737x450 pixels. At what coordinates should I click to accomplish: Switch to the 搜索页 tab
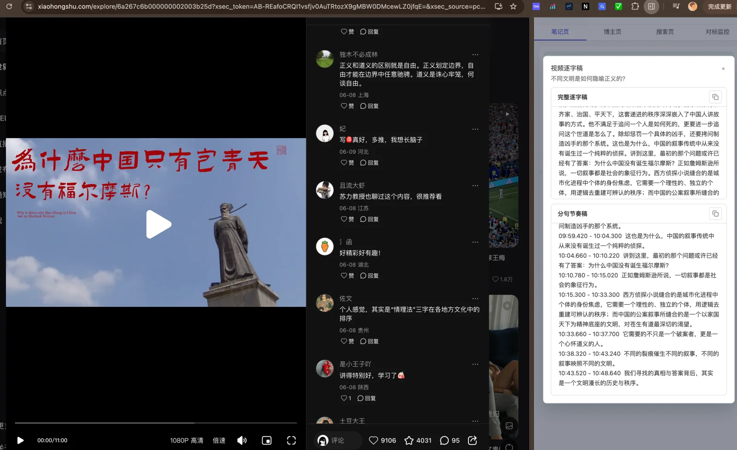coord(665,32)
